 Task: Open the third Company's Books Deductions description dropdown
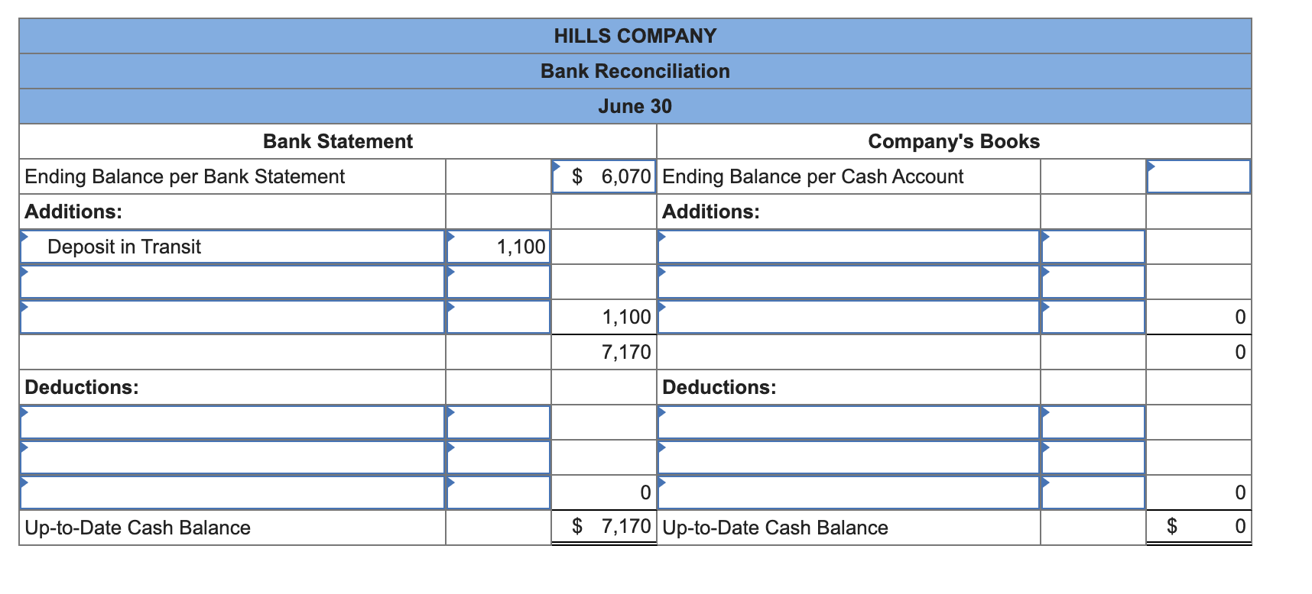click(x=849, y=492)
